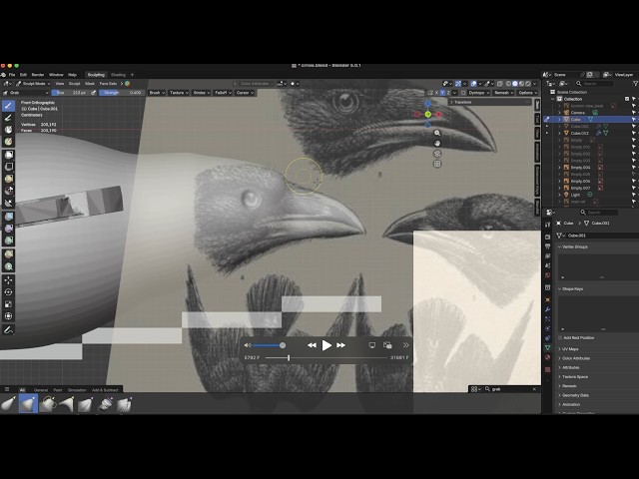Toggle Y axis symmetry

442,93
